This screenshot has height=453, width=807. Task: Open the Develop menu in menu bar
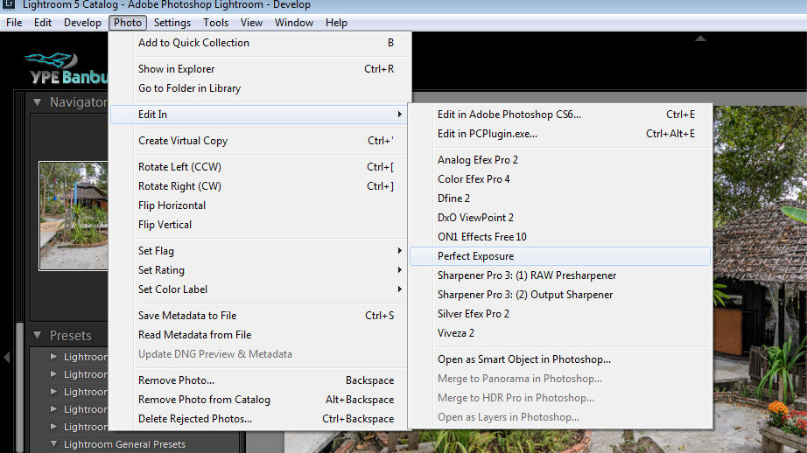[x=82, y=23]
